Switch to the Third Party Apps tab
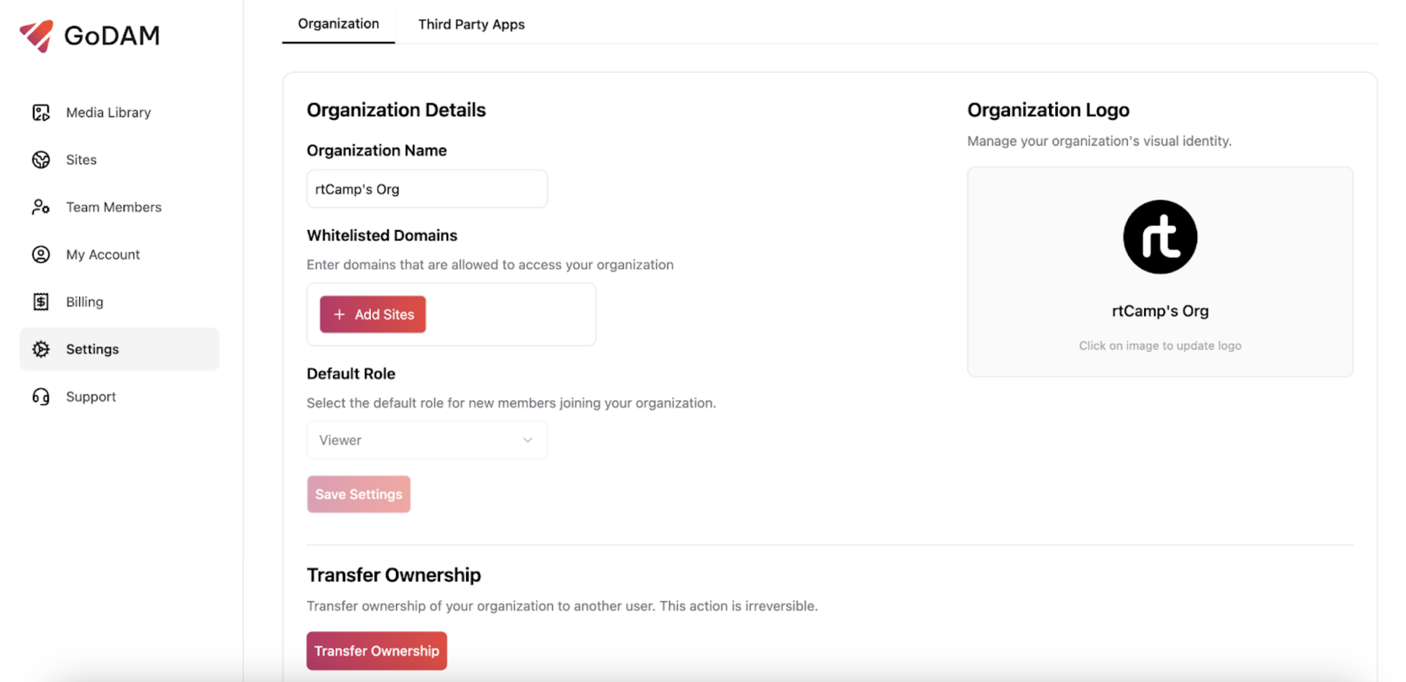The width and height of the screenshot is (1406, 682). click(471, 24)
